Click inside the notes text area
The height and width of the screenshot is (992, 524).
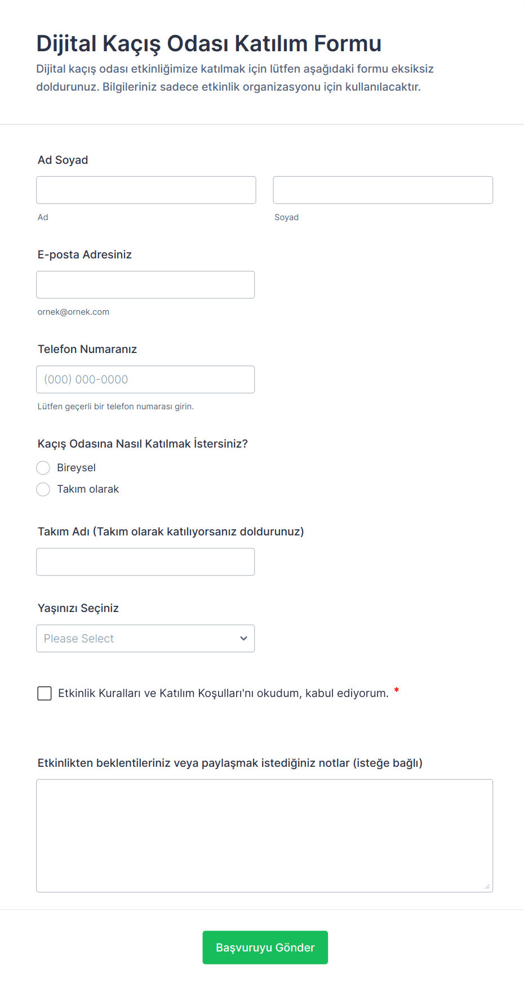(x=264, y=835)
